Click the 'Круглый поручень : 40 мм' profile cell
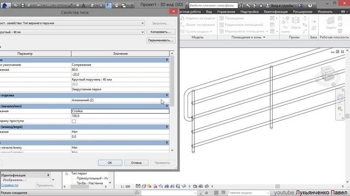This screenshot has width=350, height=196. [120, 79]
